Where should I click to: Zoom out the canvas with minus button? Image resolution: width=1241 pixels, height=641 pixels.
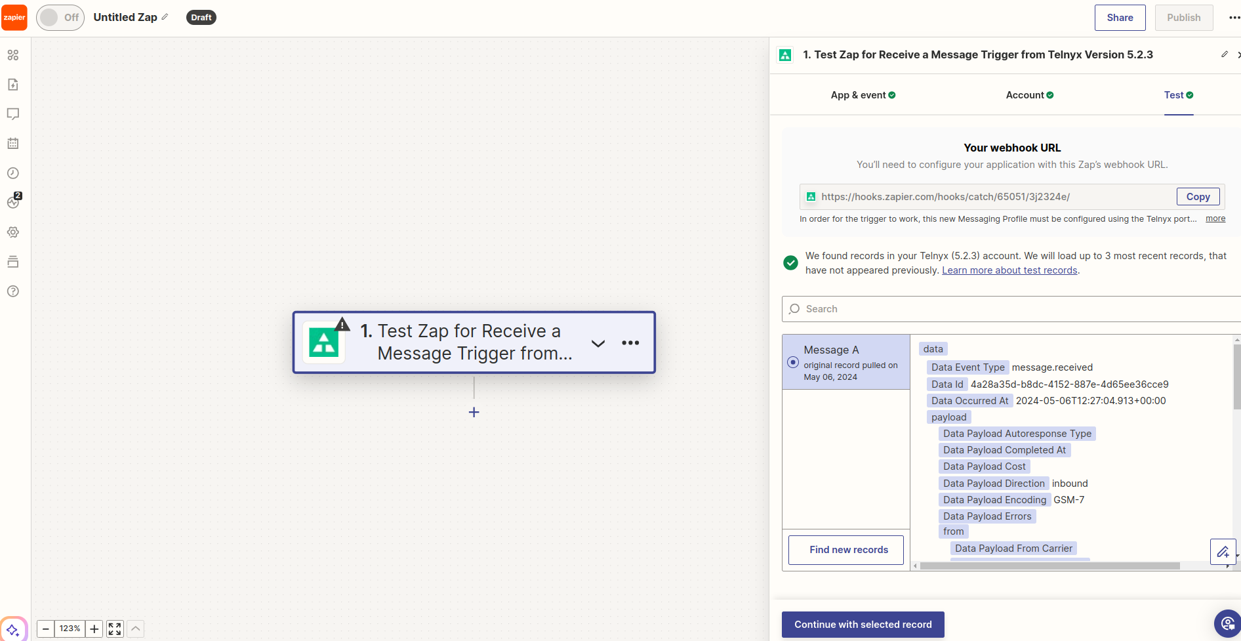click(x=46, y=629)
